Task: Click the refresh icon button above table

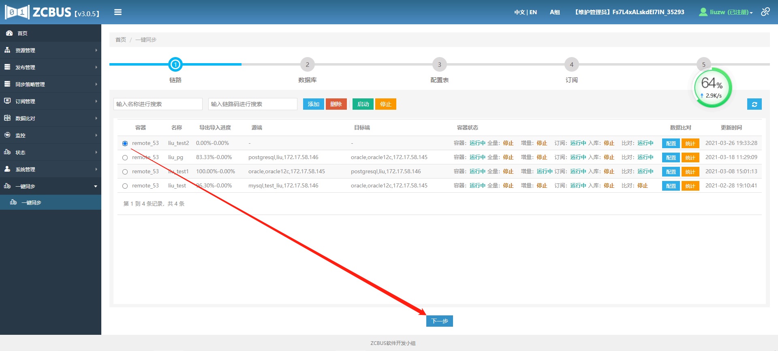Action: pyautogui.click(x=754, y=104)
